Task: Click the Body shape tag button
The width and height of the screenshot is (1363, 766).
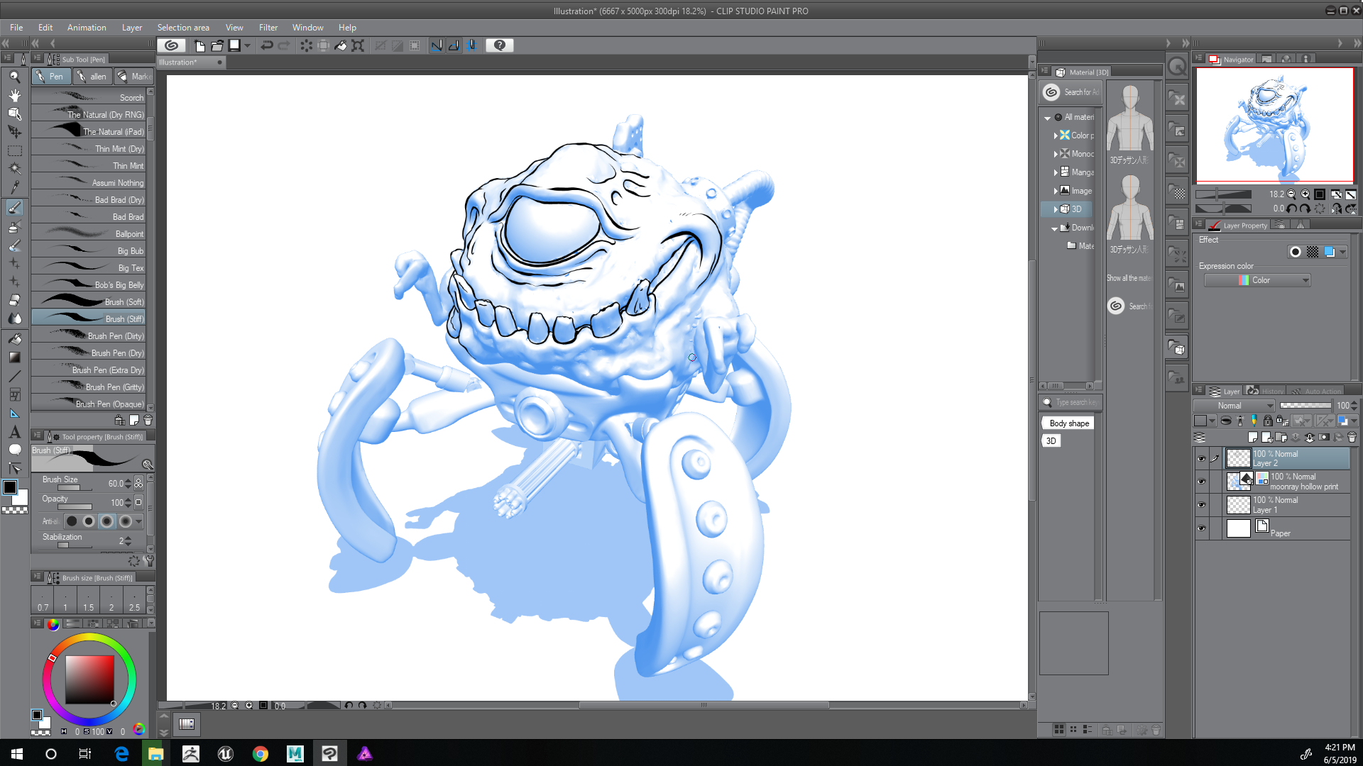Action: pos(1068,423)
